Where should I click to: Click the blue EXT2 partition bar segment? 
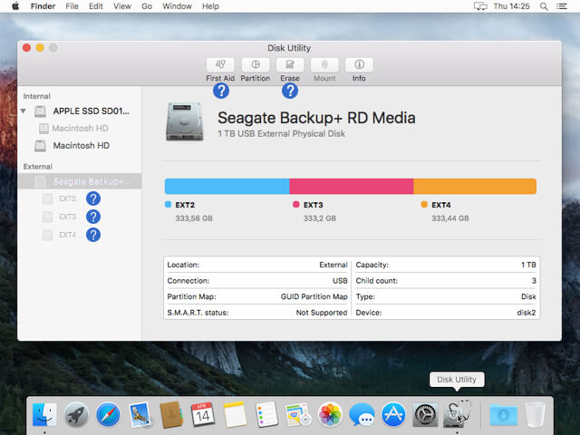[227, 186]
